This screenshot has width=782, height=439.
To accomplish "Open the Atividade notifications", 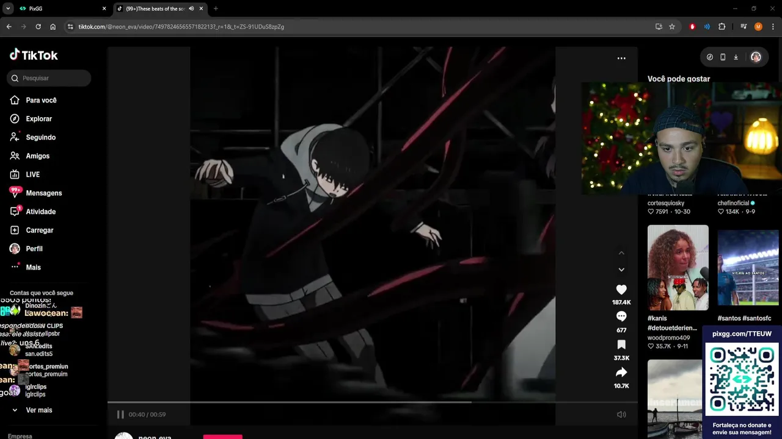I will click(x=33, y=212).
